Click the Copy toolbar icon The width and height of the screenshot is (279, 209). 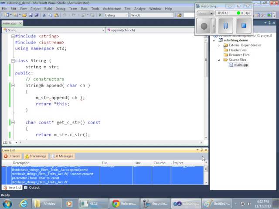[51, 15]
